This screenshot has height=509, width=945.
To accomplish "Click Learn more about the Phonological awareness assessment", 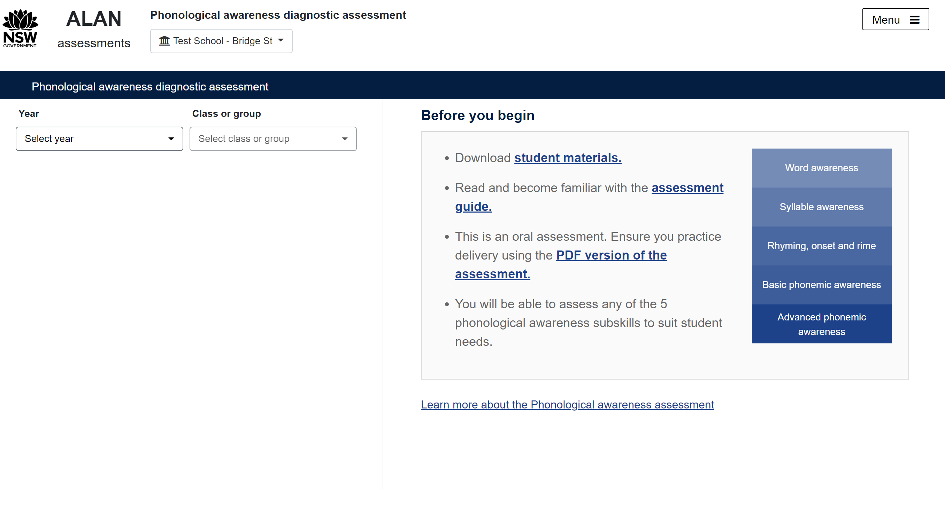I will tap(567, 405).
